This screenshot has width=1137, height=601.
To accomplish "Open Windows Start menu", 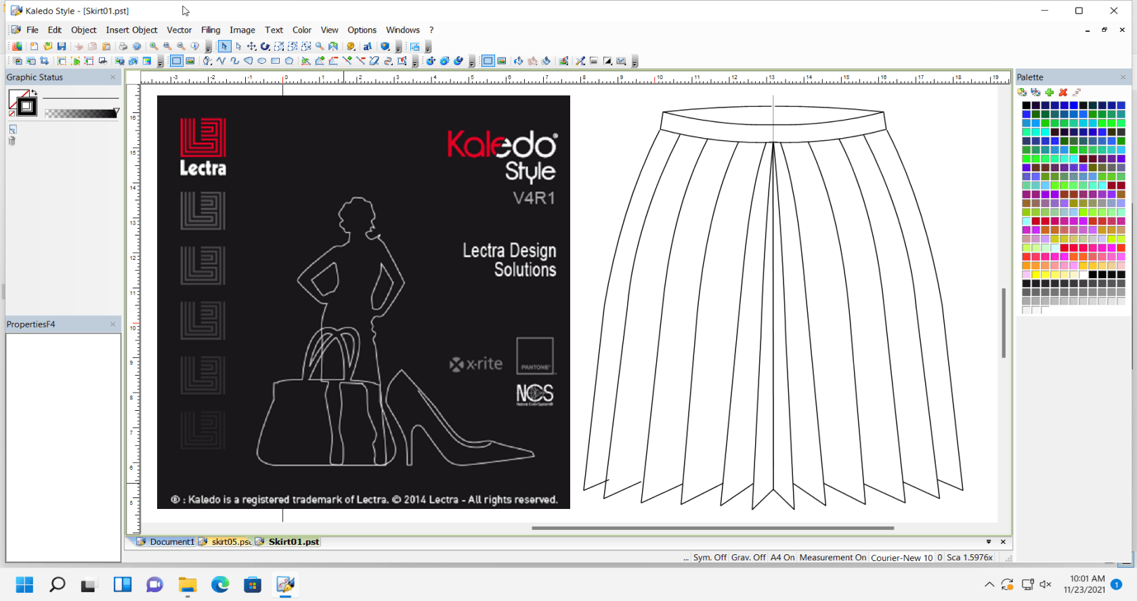I will 24,584.
